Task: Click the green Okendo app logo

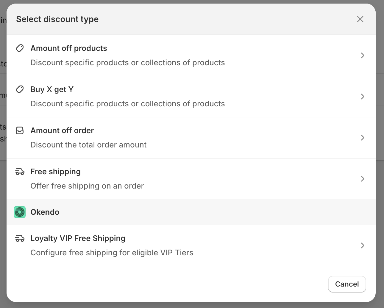Action: click(20, 212)
